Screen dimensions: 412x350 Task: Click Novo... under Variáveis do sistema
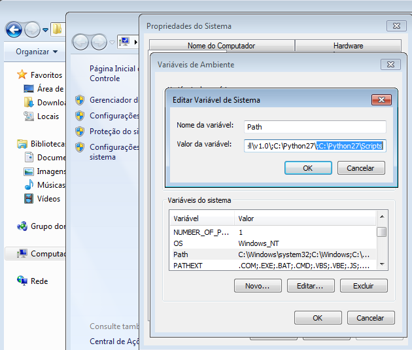pos(258,286)
